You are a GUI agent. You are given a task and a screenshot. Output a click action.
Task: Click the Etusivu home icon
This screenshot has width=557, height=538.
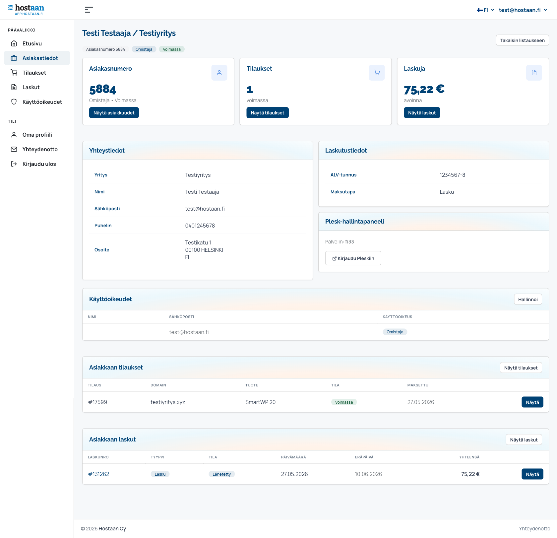[14, 43]
